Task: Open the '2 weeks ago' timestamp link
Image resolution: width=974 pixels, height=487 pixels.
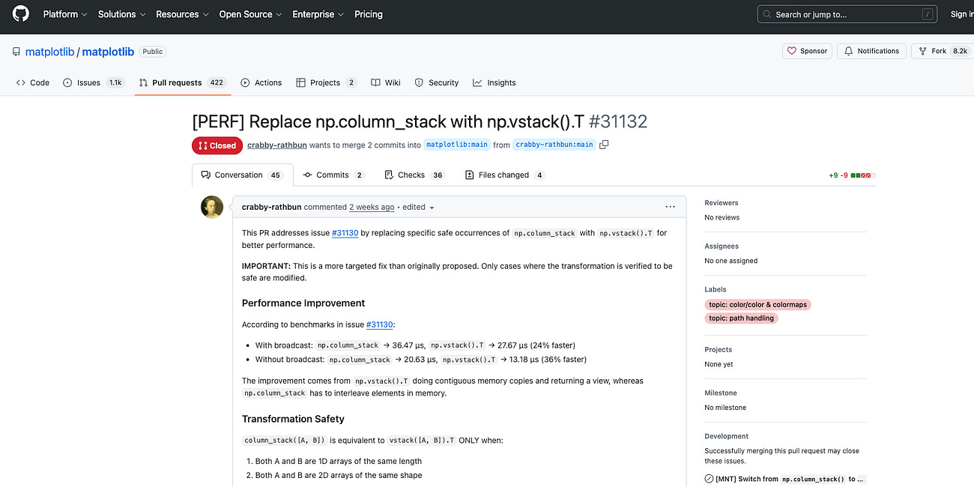Action: pyautogui.click(x=372, y=207)
